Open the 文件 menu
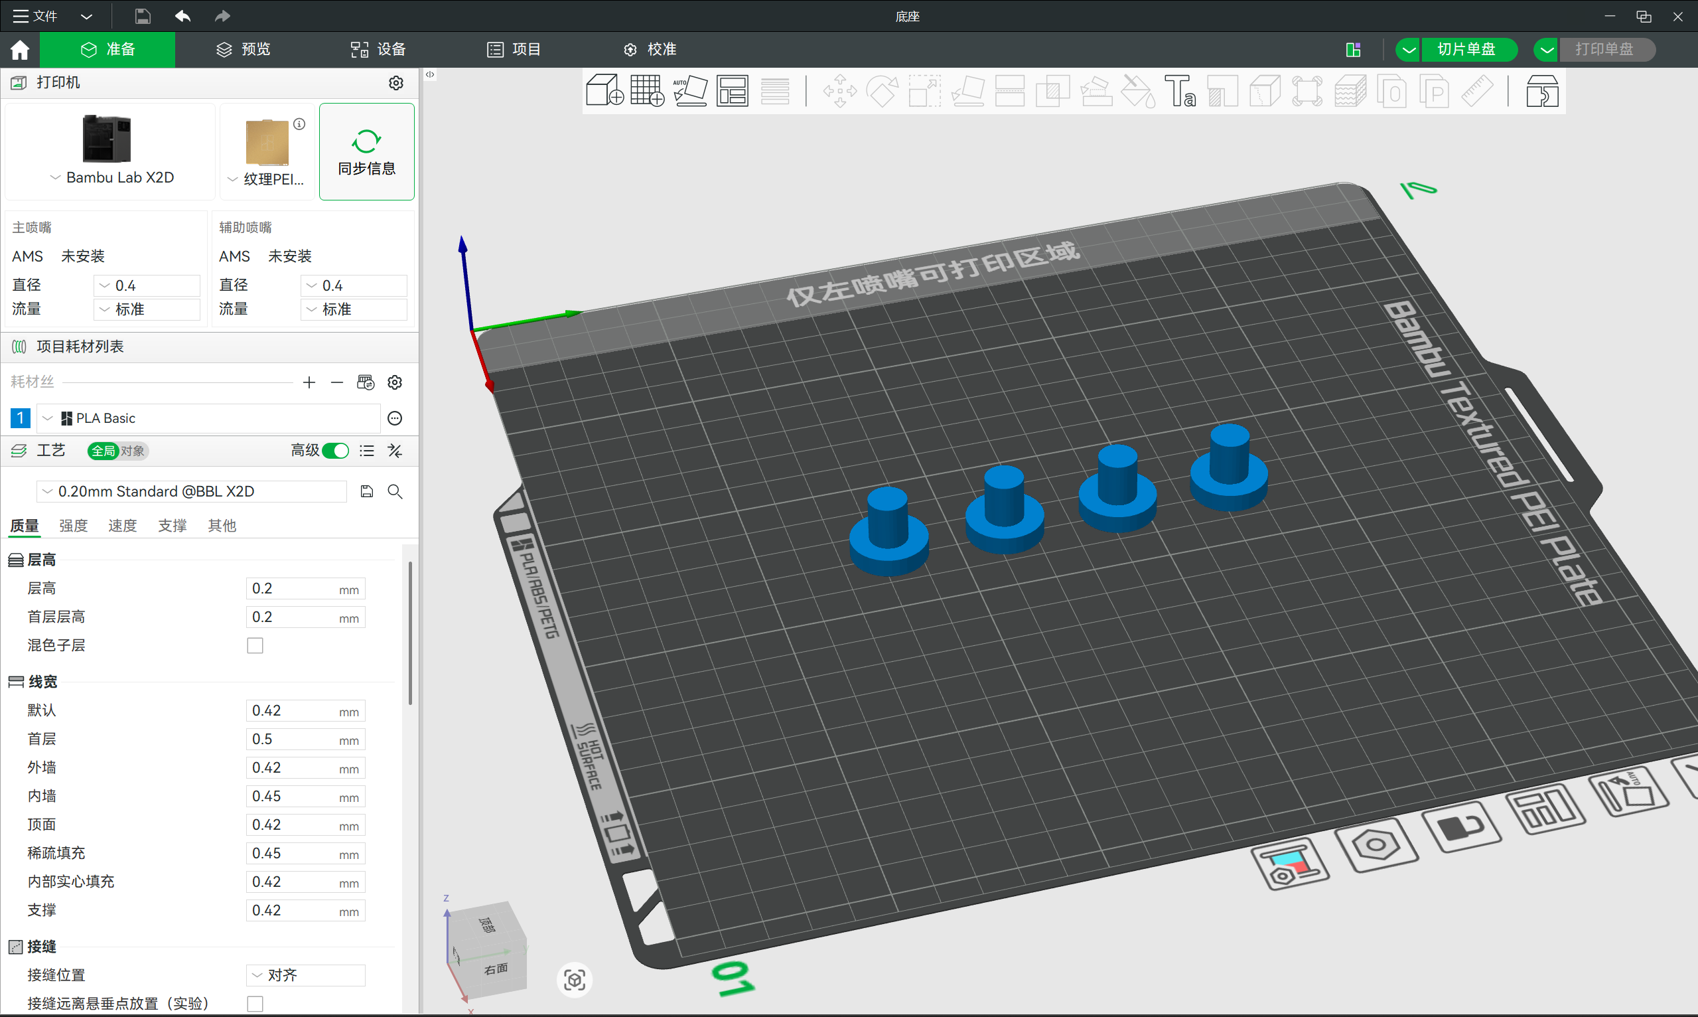This screenshot has height=1017, width=1698. tap(36, 16)
